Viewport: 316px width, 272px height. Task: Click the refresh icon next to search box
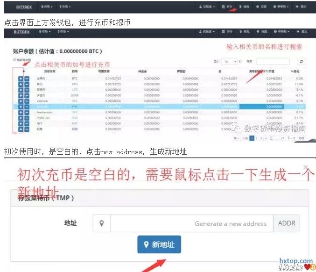(x=302, y=61)
